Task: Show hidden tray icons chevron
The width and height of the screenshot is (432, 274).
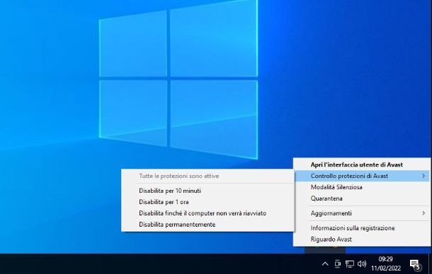Action: point(325,264)
